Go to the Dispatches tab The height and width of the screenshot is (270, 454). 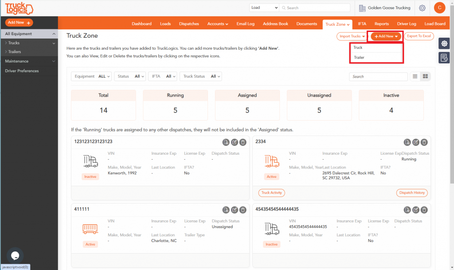189,24
